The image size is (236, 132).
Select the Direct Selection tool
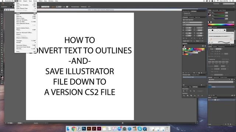tap(2, 15)
